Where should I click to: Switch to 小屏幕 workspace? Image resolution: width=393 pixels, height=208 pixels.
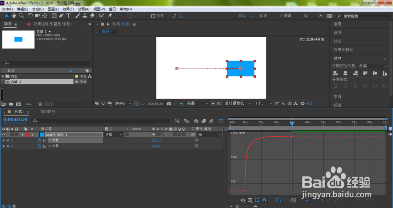pos(285,16)
